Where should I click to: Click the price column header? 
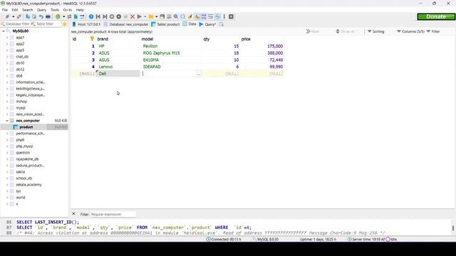pyautogui.click(x=261, y=39)
